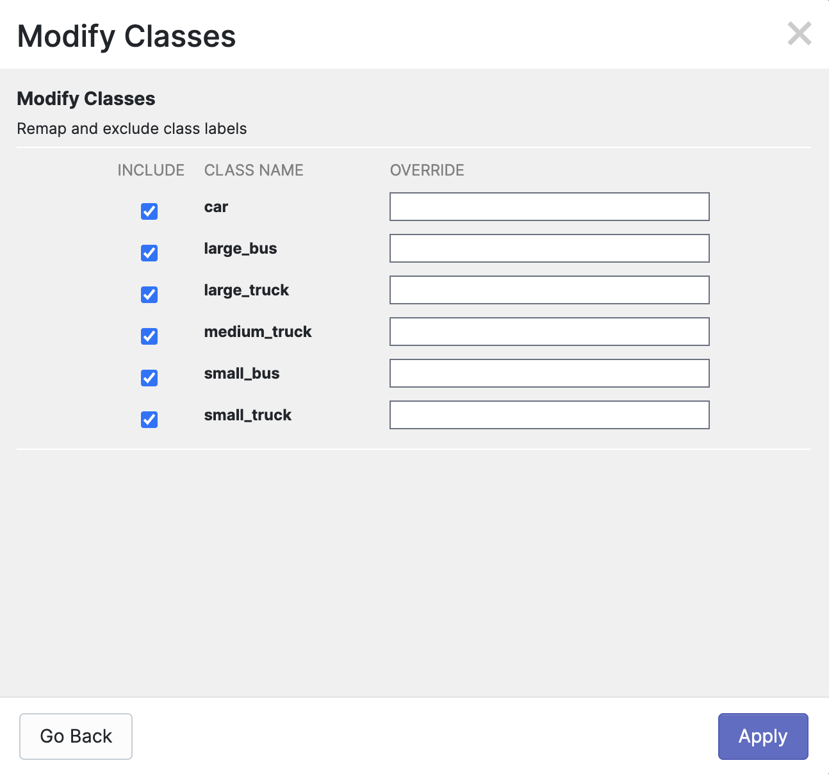Apply the class modifications
Viewport: 829px width, 774px height.
point(763,736)
